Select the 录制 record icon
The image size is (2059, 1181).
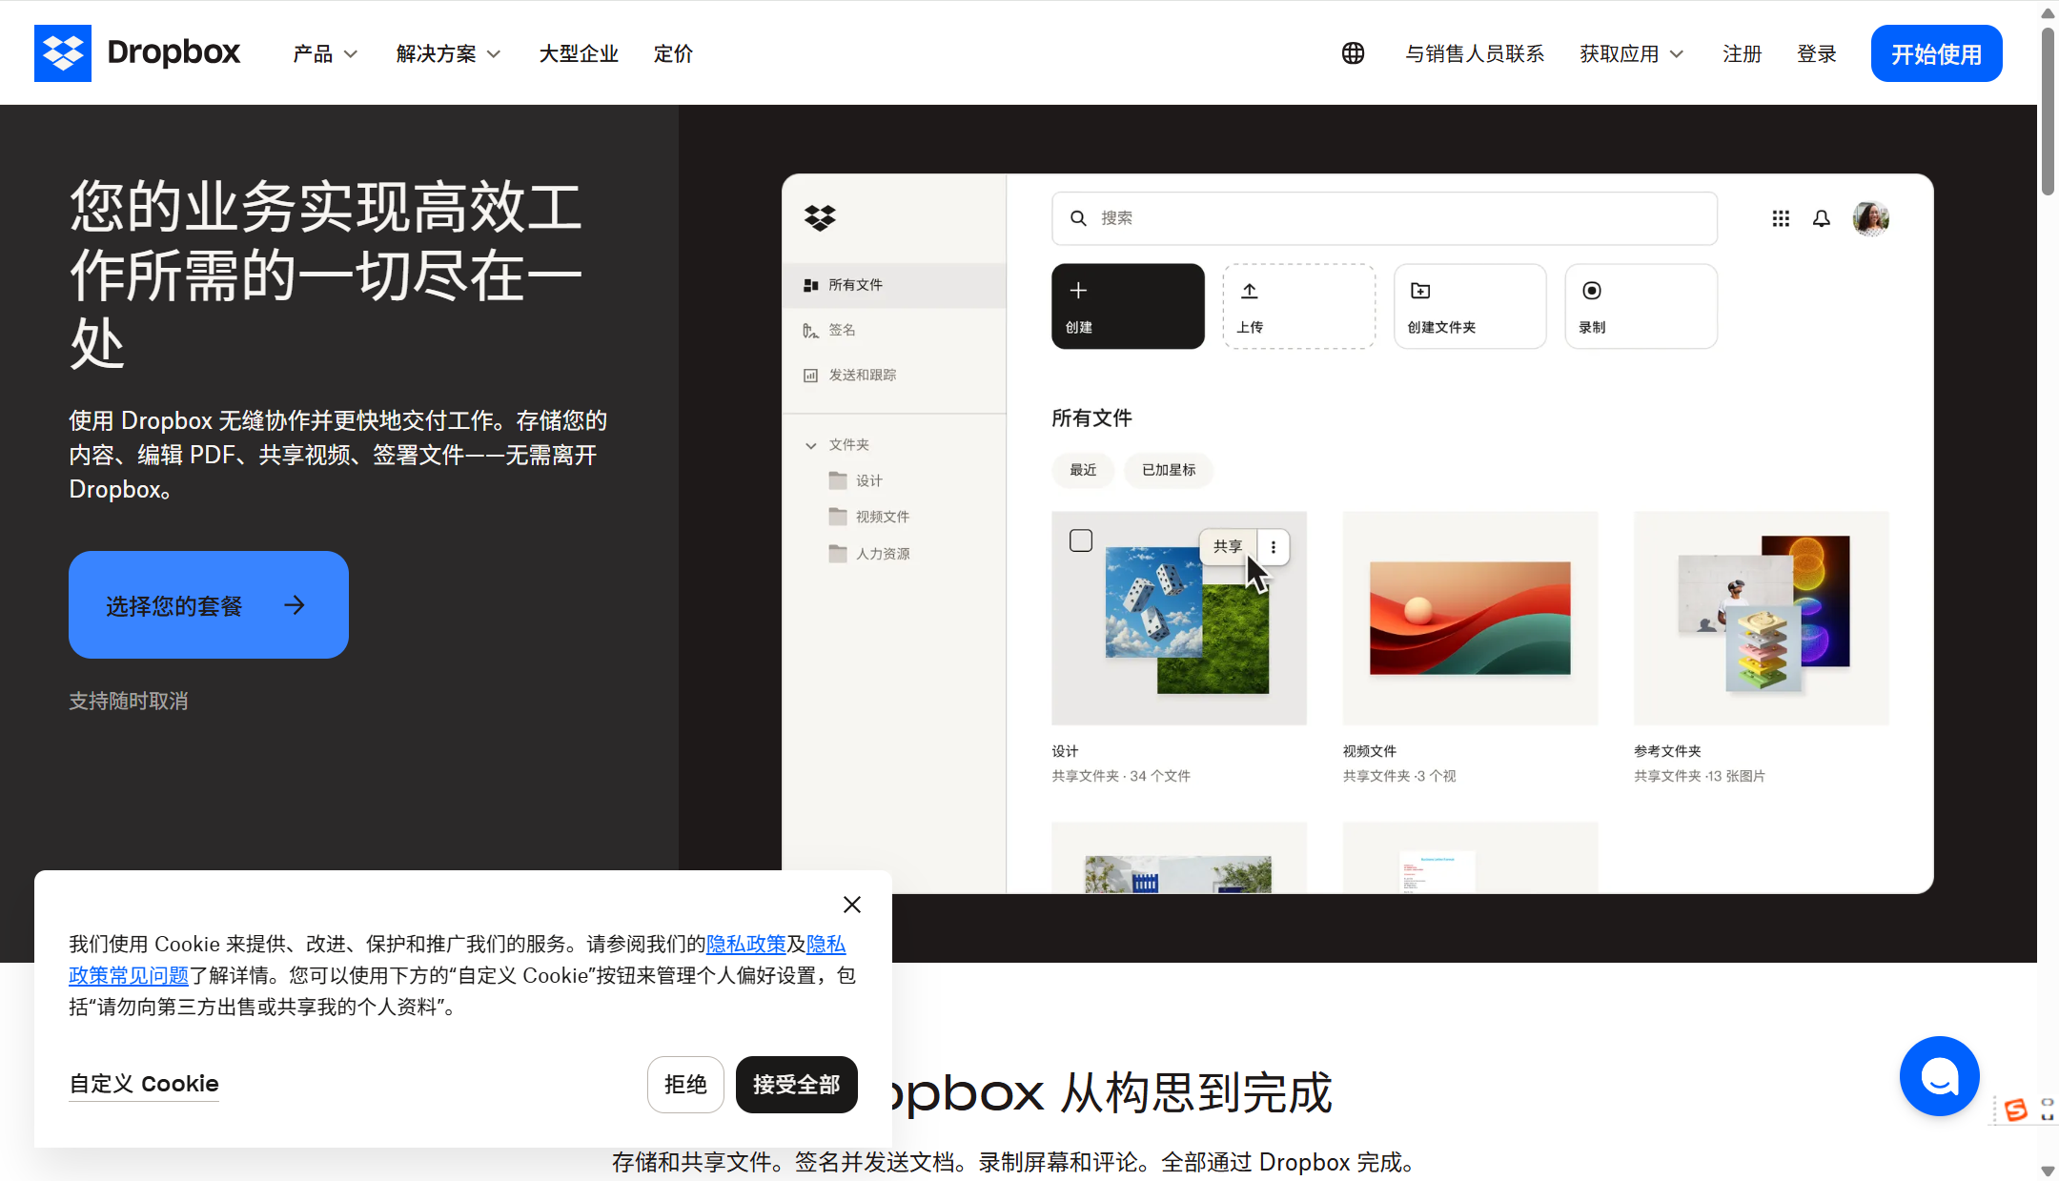[1592, 291]
